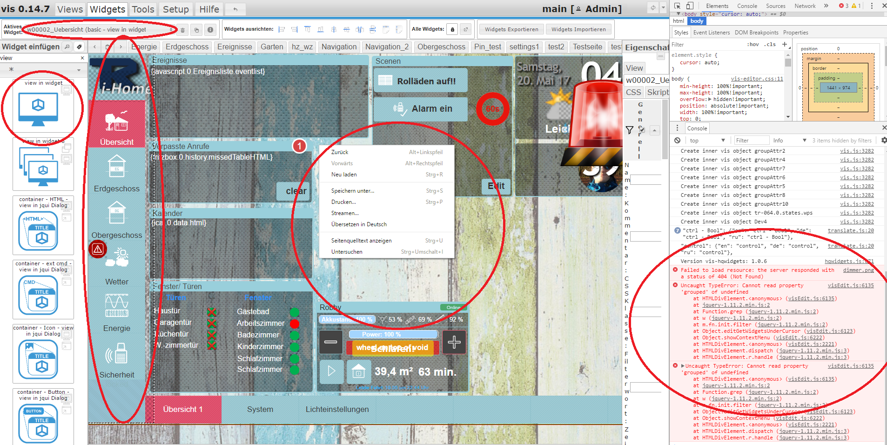Click the 'container - HTML' dialog widget icon
This screenshot has width=887, height=445.
[x=38, y=231]
